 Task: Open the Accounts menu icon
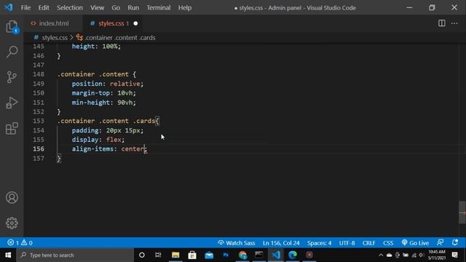point(12,197)
